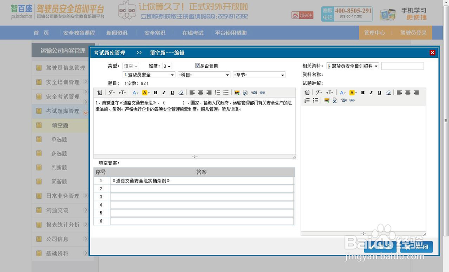Click the 管理中心 link
This screenshot has width=449, height=272.
tap(374, 33)
